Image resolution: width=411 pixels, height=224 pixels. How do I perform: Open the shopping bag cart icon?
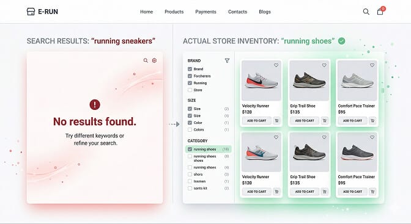click(380, 12)
